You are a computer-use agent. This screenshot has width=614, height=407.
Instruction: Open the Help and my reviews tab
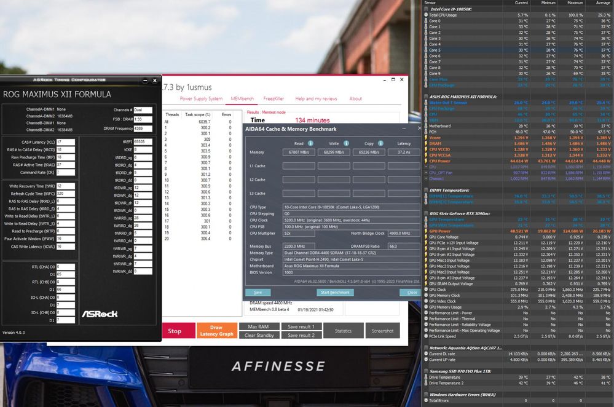[316, 99]
